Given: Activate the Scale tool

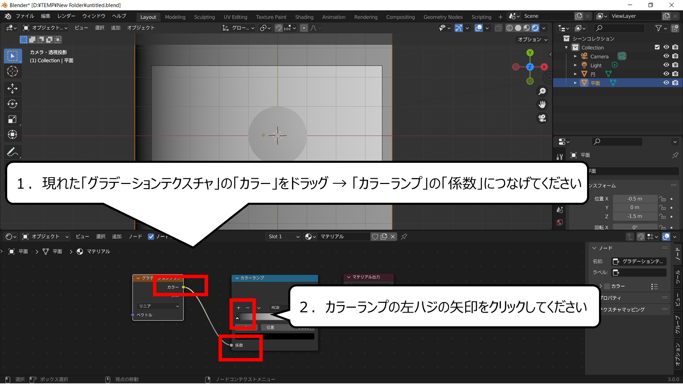Looking at the screenshot, I should coord(13,119).
